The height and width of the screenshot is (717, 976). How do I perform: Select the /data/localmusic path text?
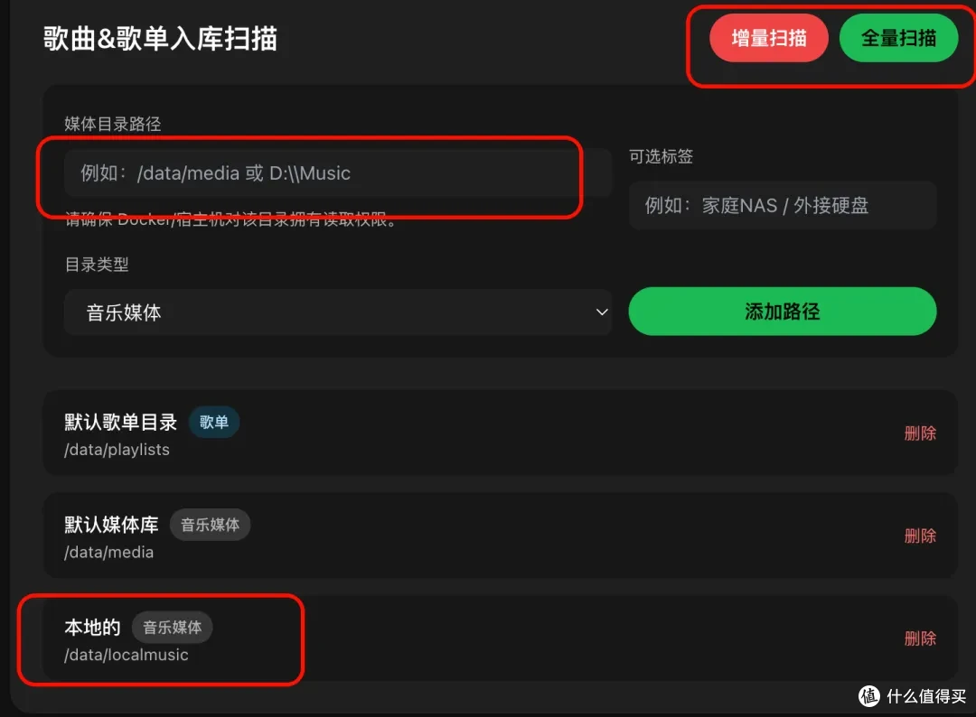[x=127, y=655]
